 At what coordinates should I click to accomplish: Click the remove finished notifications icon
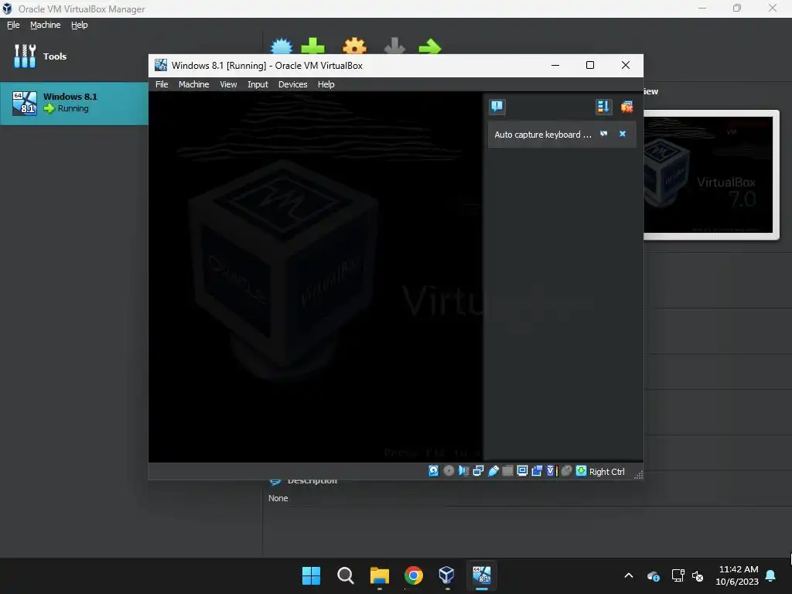point(626,107)
